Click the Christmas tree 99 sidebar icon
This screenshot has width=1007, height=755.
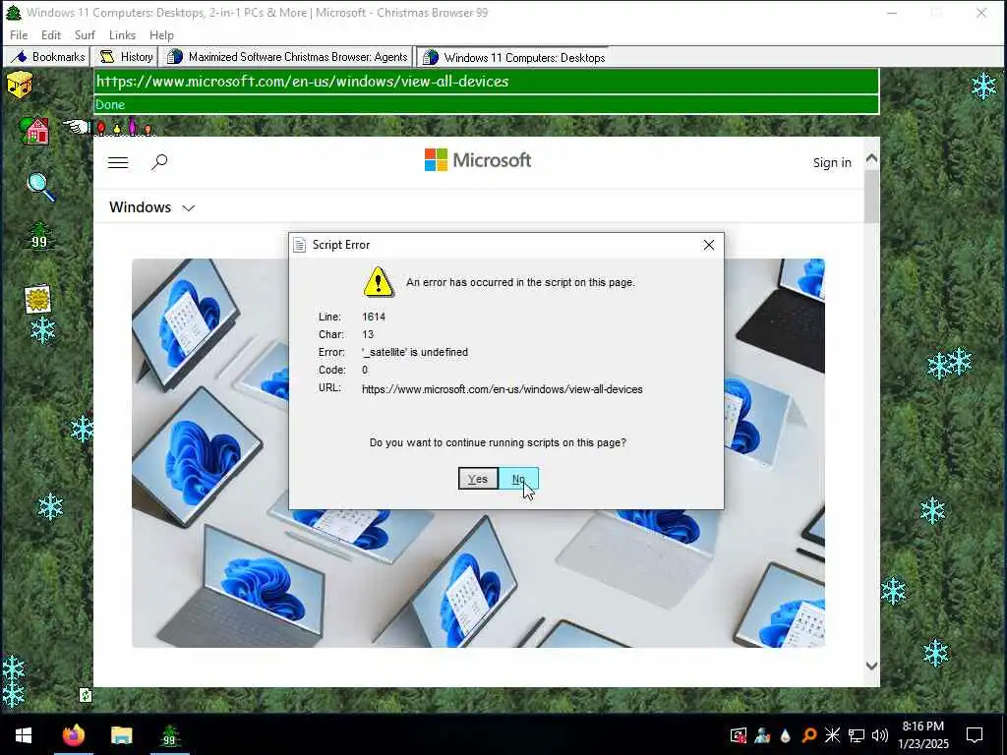39,236
